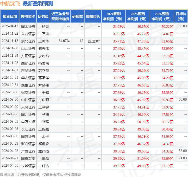Select analyst 付宸硕 cell
Viewport: 188px width, 177px height.
click(x=43, y=100)
